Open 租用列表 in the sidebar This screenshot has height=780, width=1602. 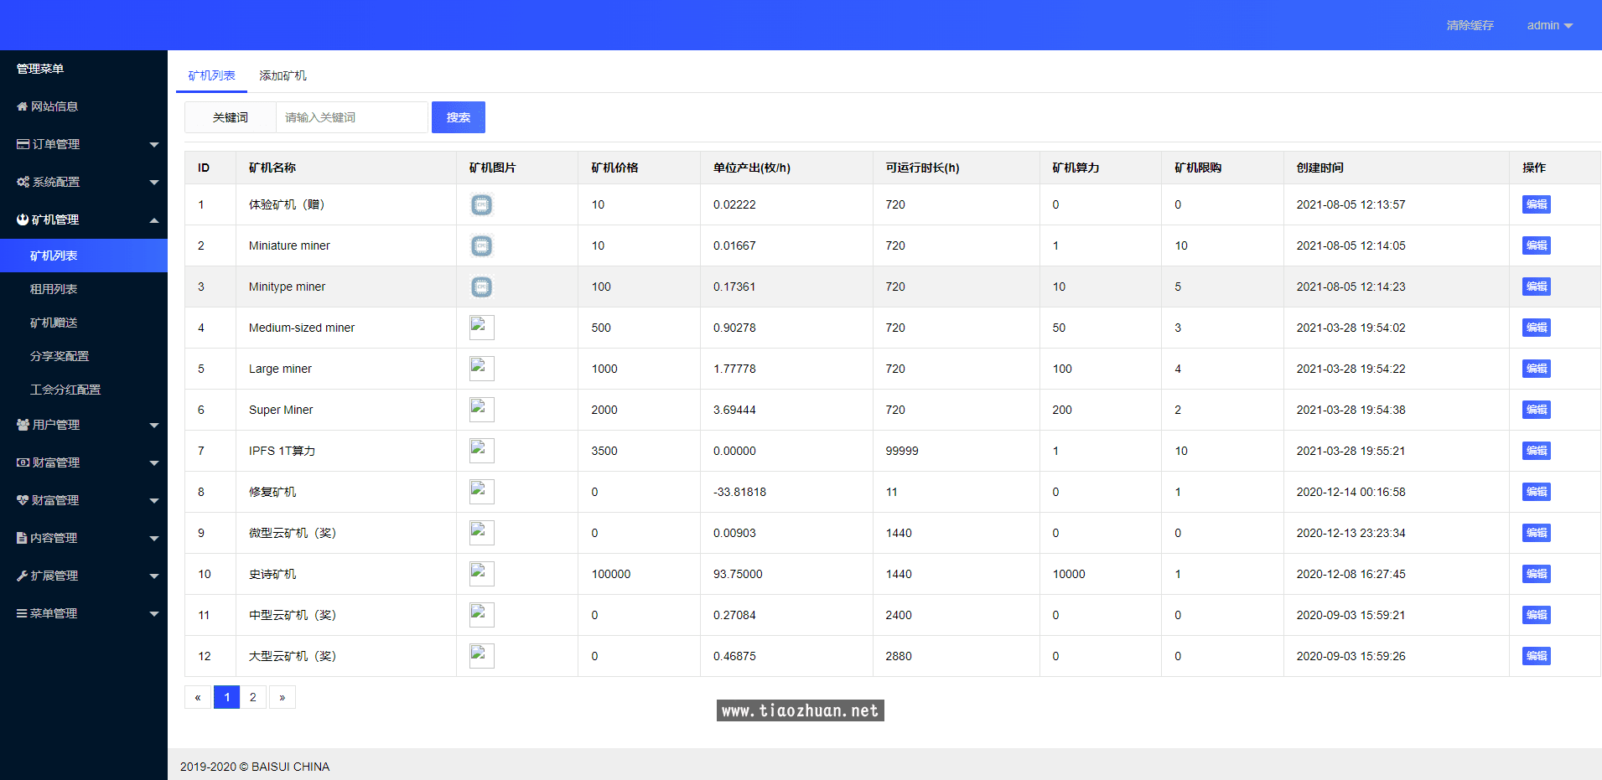tap(54, 289)
